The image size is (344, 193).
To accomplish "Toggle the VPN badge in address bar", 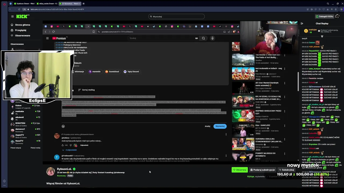I will point(24,9).
